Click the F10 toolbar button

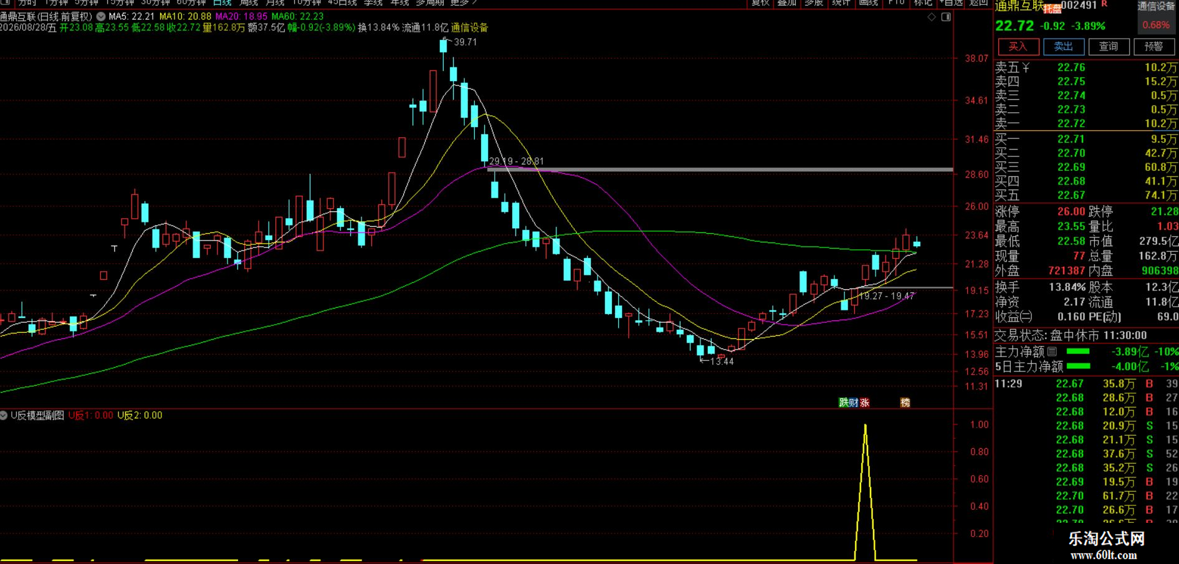(896, 2)
